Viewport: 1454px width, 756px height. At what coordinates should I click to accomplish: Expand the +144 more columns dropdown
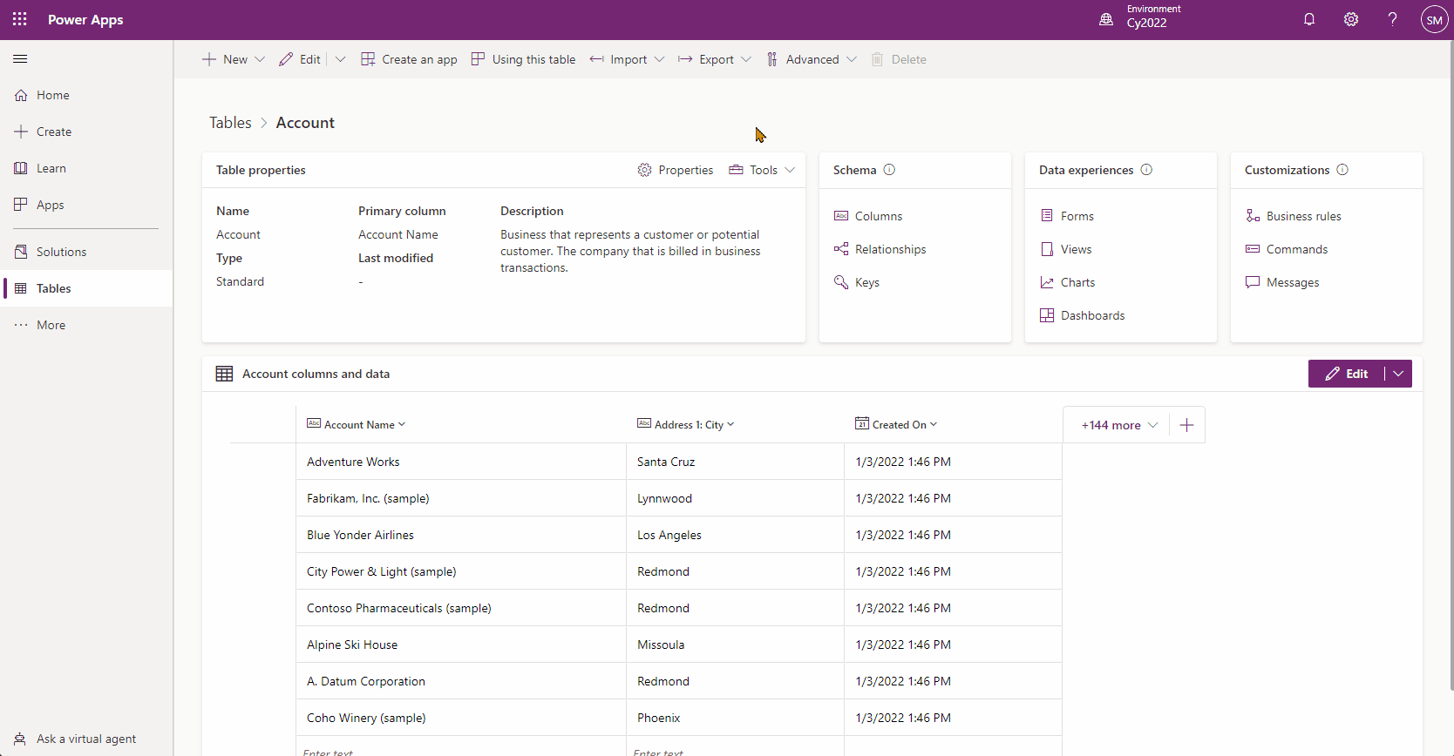click(1119, 425)
